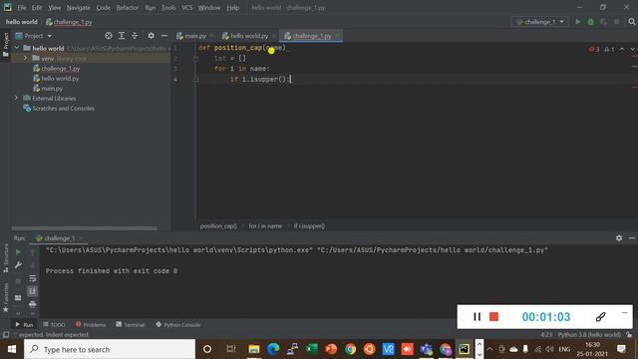Click the Project panel horizontal scrollbar
This screenshot has height=359, width=638.
tap(84, 228)
